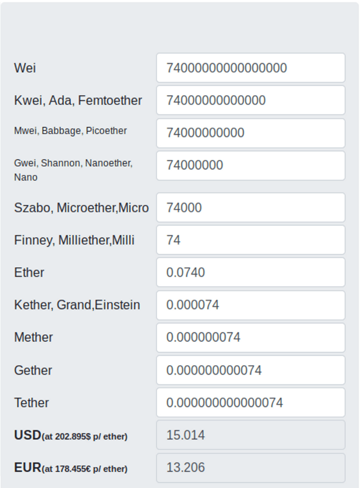Click the Gether input field
This screenshot has height=488, width=363.
[x=251, y=370]
